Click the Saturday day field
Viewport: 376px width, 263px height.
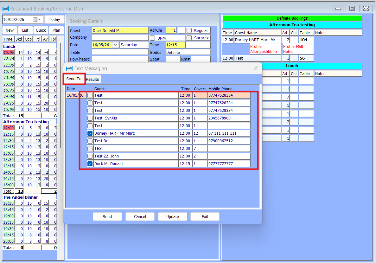tap(134, 45)
